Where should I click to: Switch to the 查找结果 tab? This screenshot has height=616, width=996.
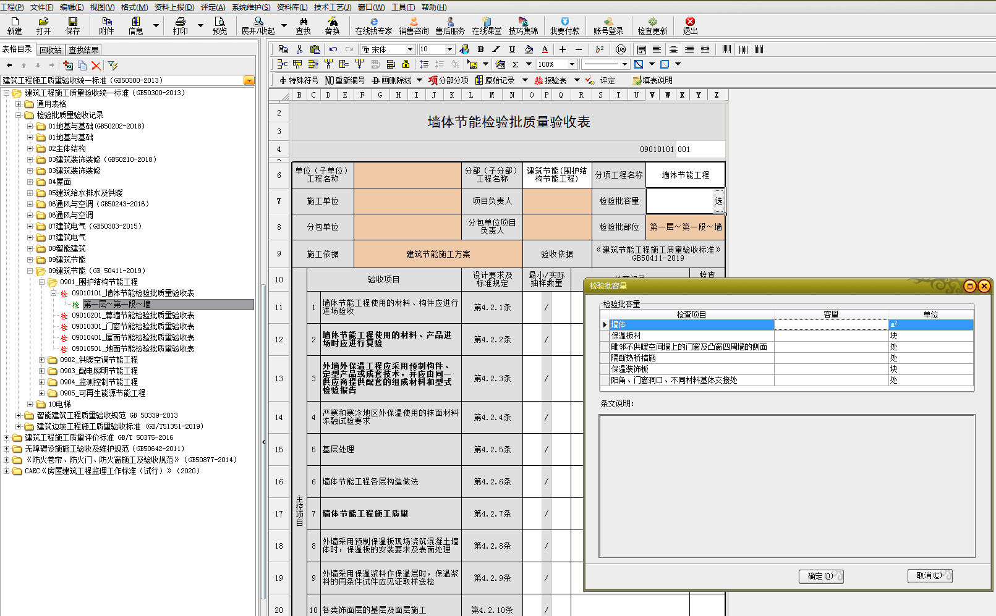(83, 50)
